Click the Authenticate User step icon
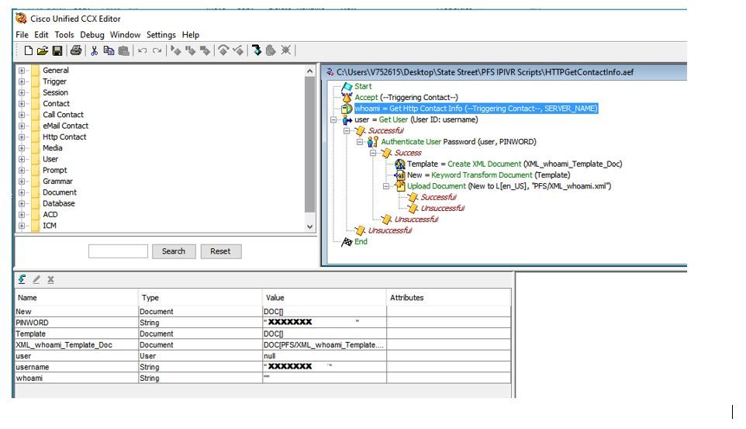 tap(373, 142)
